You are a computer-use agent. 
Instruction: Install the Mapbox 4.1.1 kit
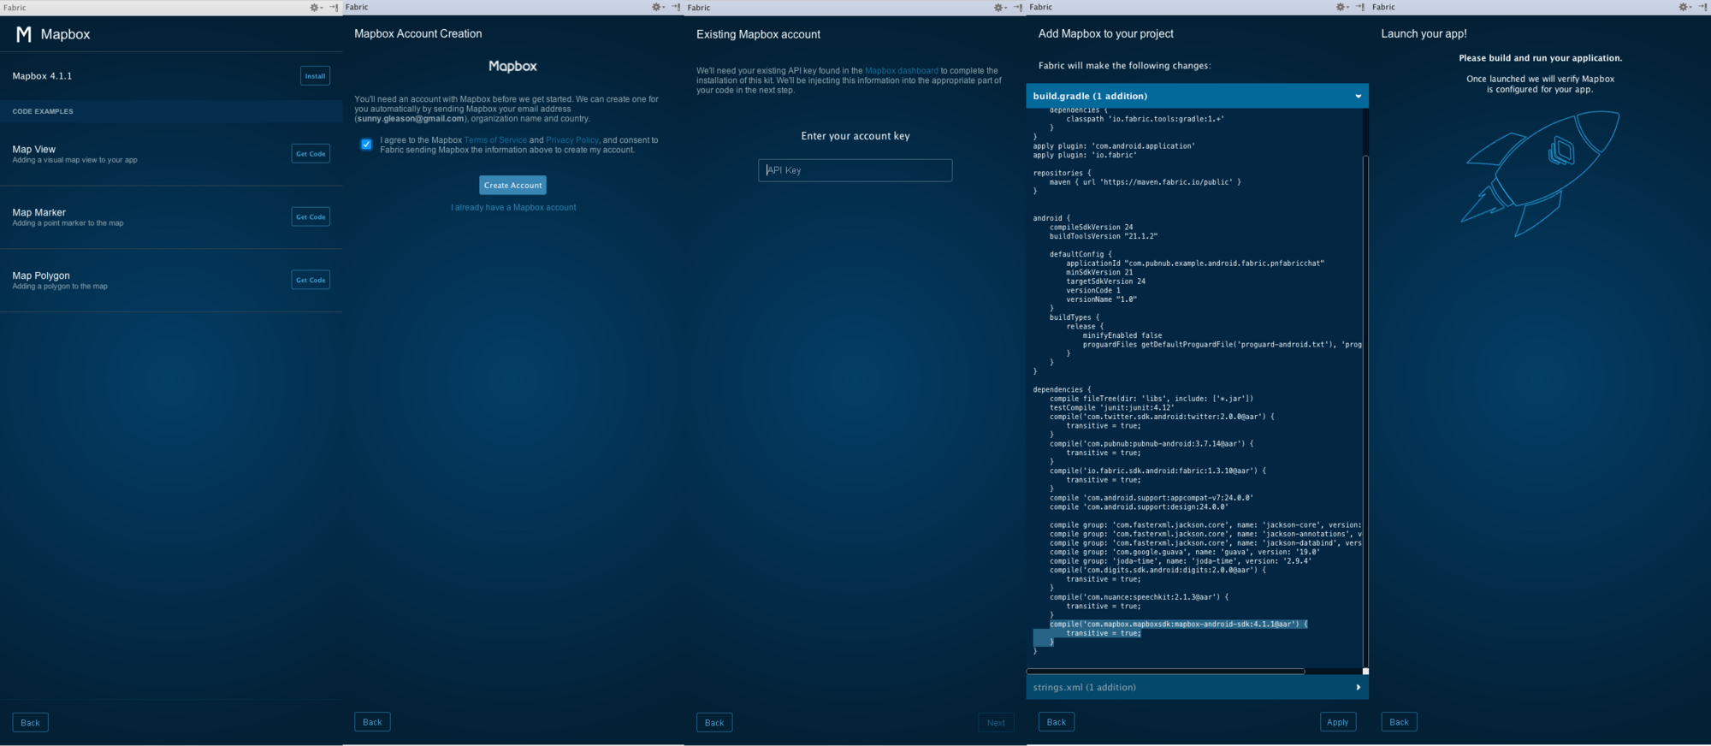pyautogui.click(x=315, y=76)
